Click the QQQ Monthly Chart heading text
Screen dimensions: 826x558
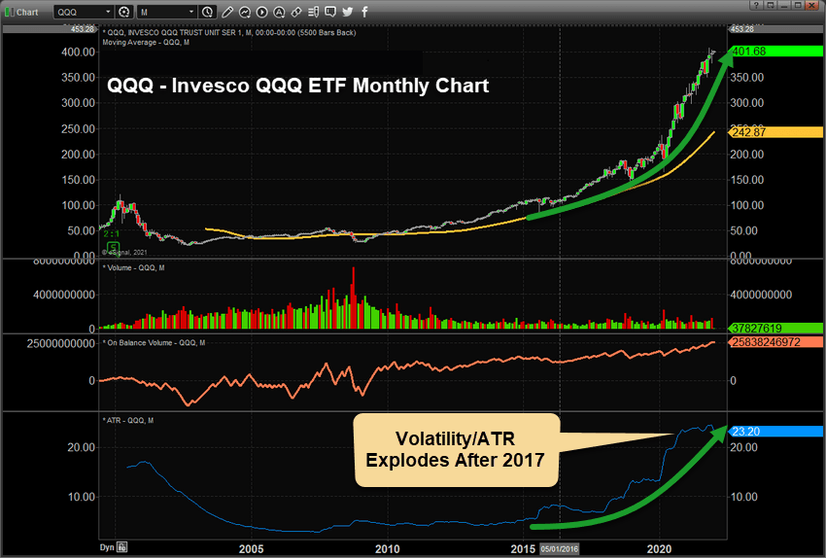298,86
